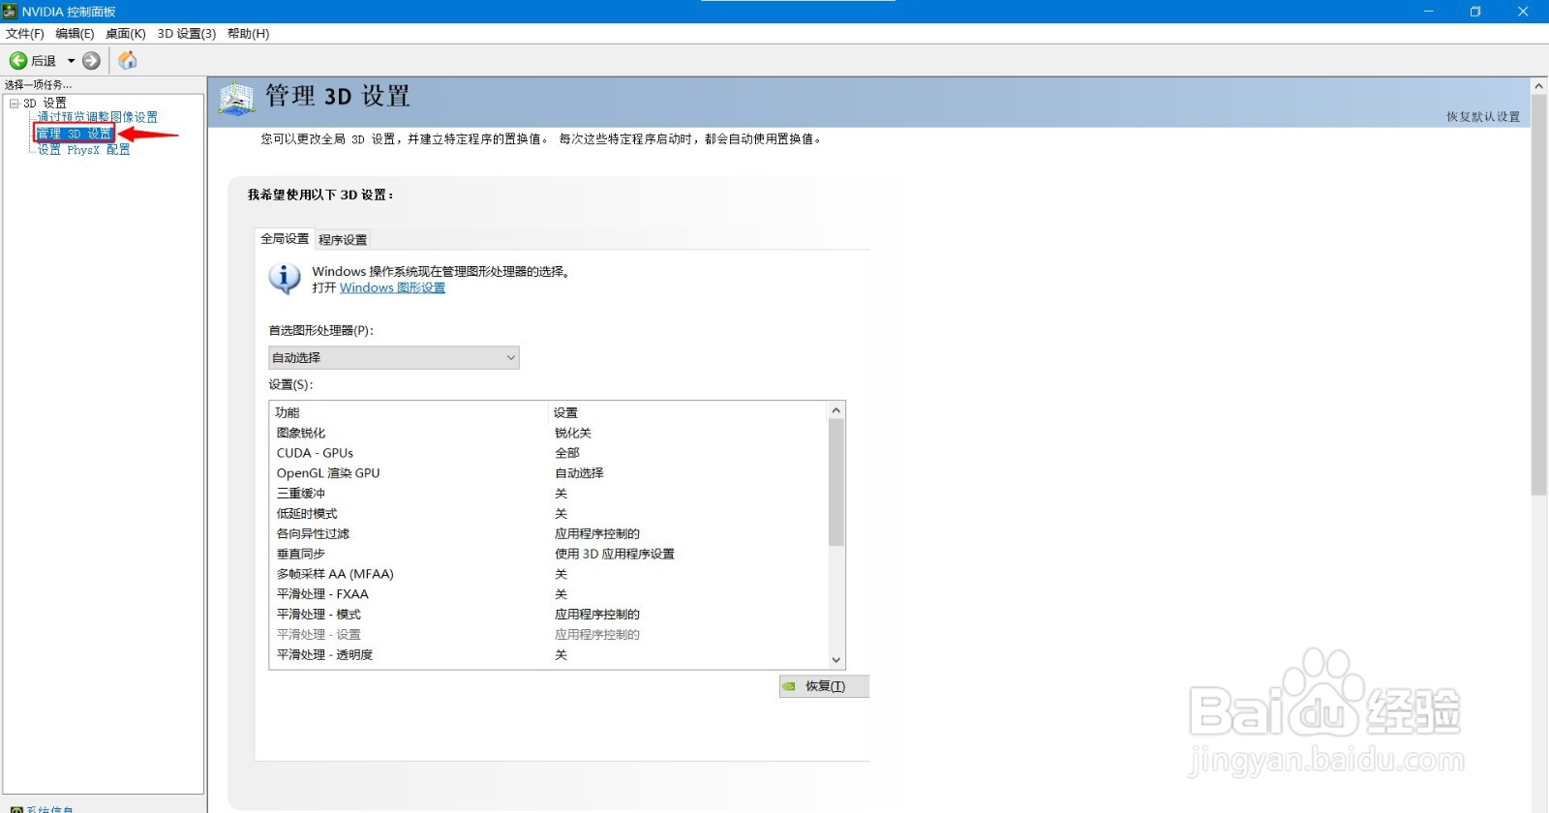The height and width of the screenshot is (813, 1549).
Task: Open the 文件(F) menu
Action: click(25, 34)
